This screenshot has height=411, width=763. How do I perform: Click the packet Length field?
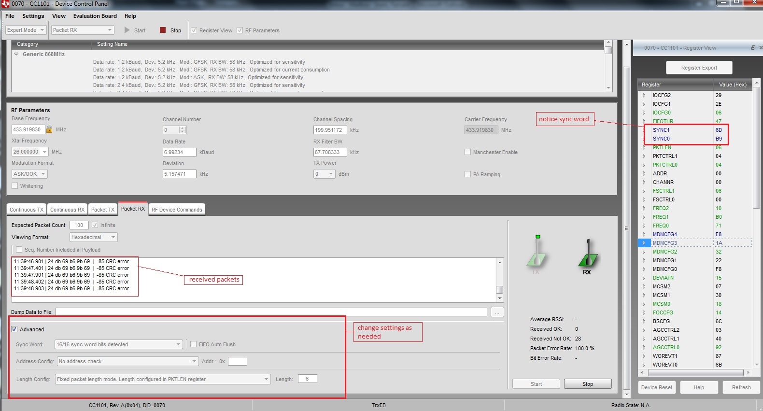coord(307,379)
